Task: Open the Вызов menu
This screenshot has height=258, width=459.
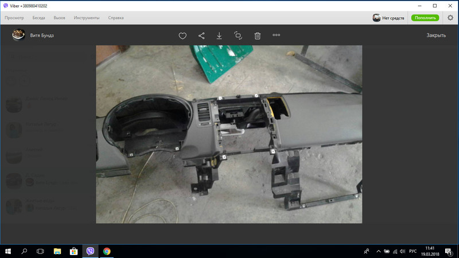Action: pyautogui.click(x=60, y=18)
